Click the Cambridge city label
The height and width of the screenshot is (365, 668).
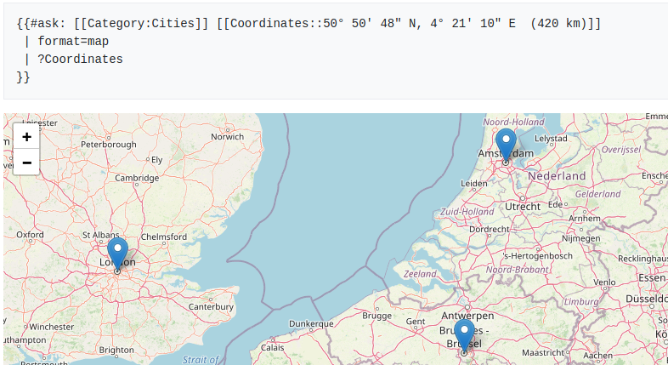pos(137,178)
